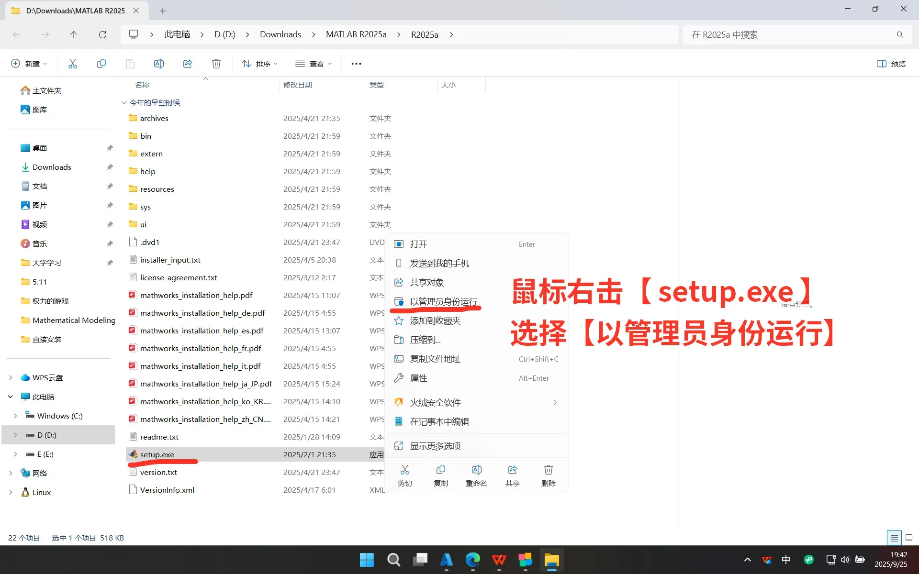Viewport: 919px width, 574px height.
Task: Click the share icon in top toolbar
Action: point(188,64)
